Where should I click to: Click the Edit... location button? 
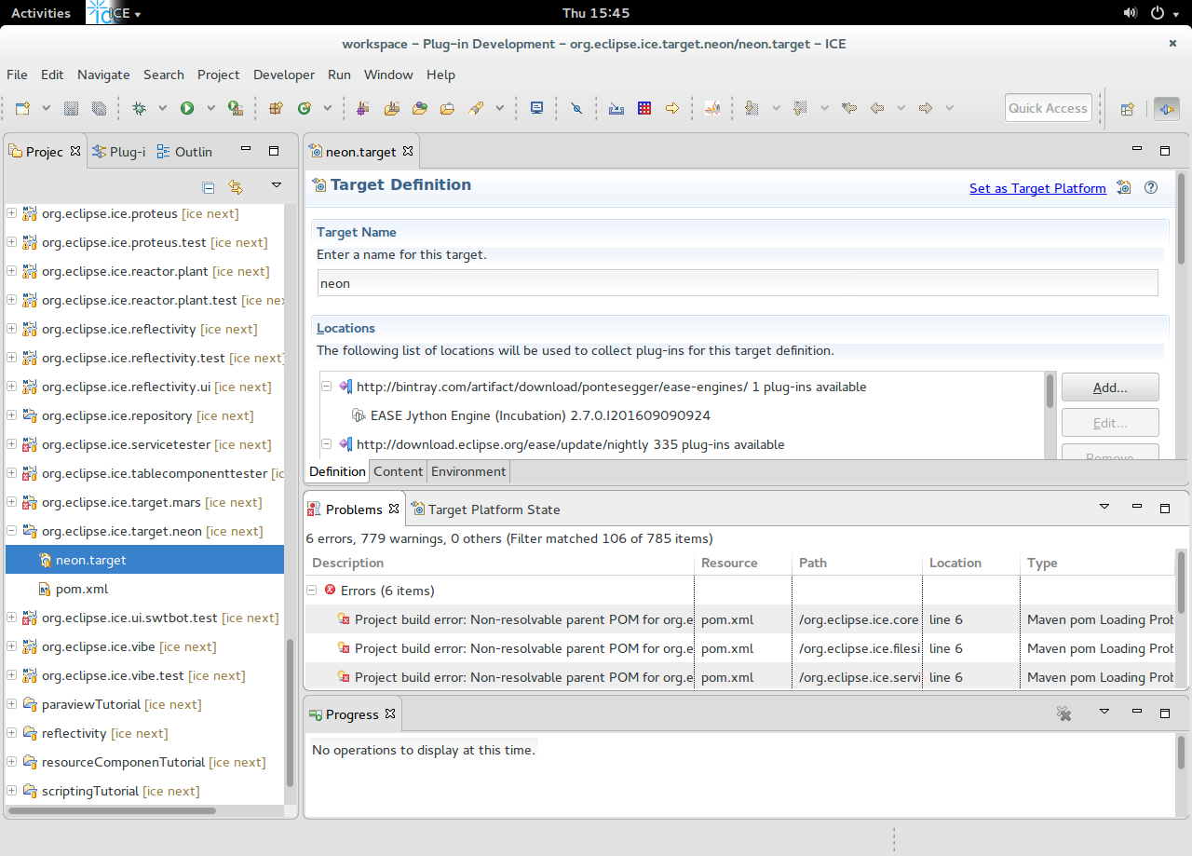(x=1110, y=423)
